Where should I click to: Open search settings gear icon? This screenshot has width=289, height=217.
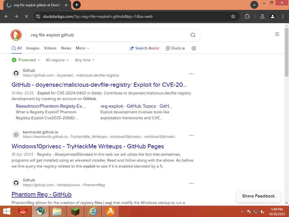[x=194, y=48]
